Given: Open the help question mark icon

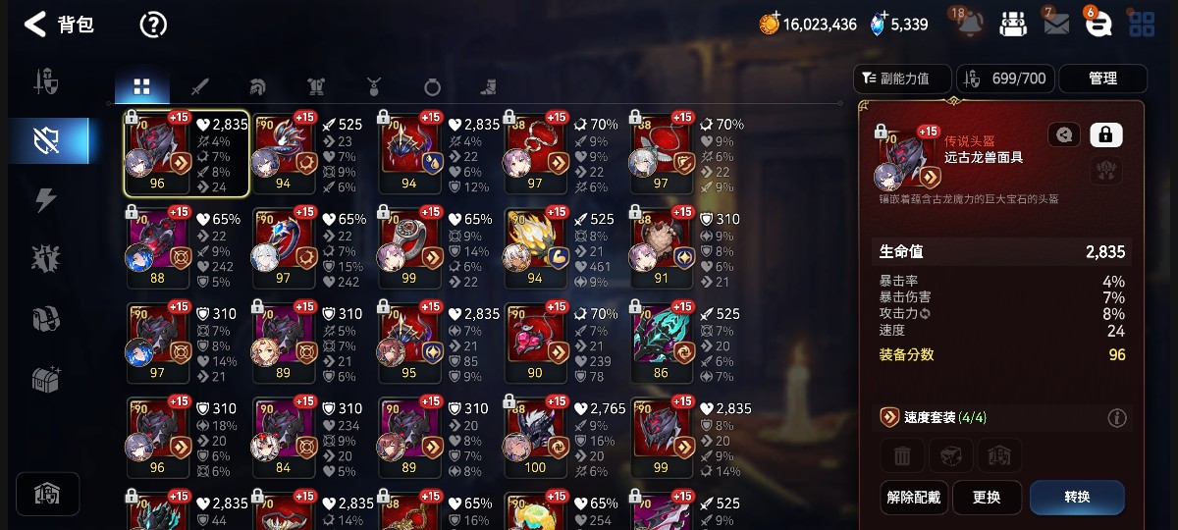Looking at the screenshot, I should click(153, 25).
